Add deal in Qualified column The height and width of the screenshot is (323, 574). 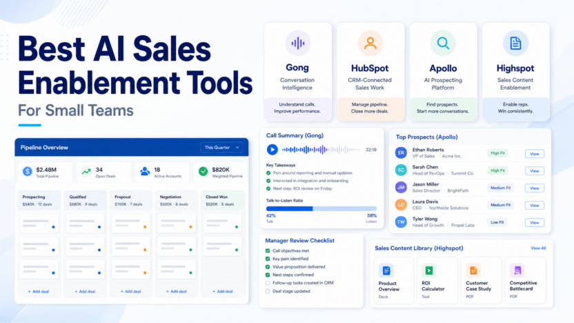(x=85, y=291)
